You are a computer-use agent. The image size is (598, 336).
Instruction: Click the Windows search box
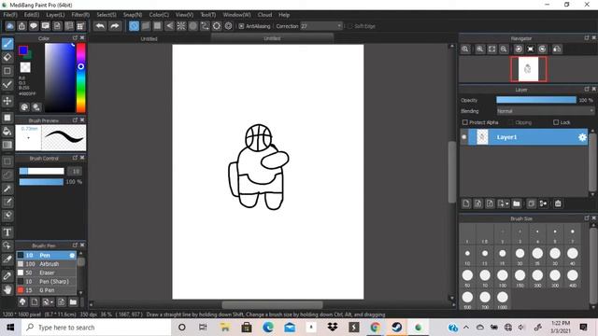[x=96, y=328]
